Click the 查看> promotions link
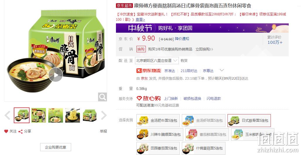301x155 pixels. tap(140, 20)
